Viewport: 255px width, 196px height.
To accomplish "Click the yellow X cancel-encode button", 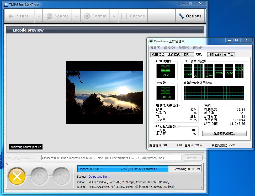I will click(17, 176).
